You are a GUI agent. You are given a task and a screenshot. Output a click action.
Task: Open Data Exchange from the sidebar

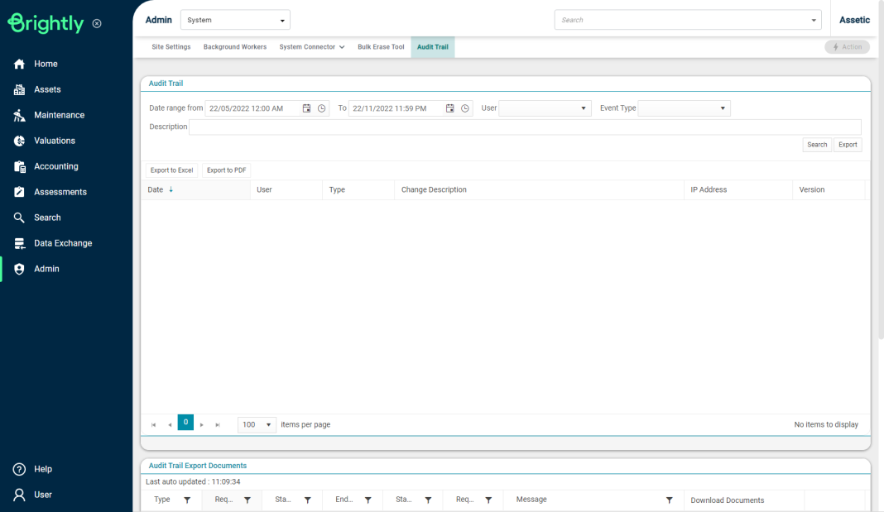18,242
